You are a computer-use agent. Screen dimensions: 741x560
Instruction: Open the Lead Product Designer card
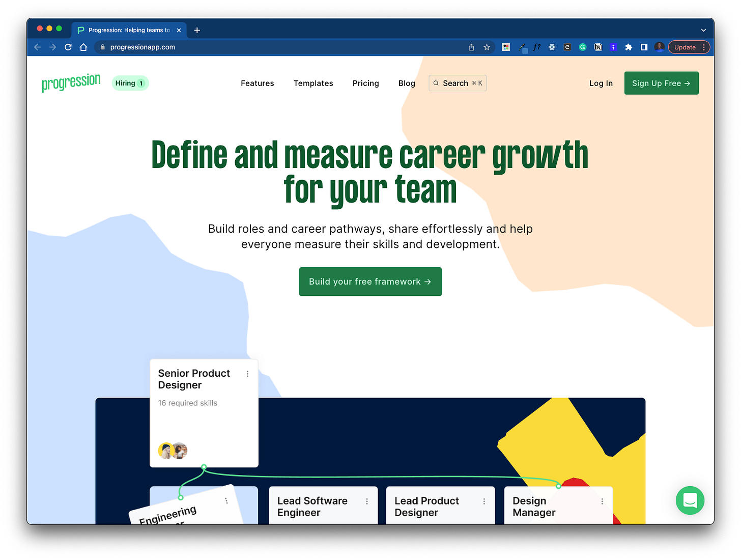point(440,505)
